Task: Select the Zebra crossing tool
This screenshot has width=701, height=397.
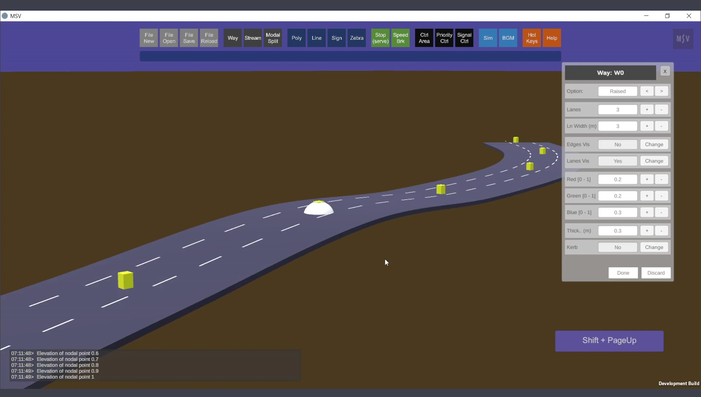Action: coord(356,38)
